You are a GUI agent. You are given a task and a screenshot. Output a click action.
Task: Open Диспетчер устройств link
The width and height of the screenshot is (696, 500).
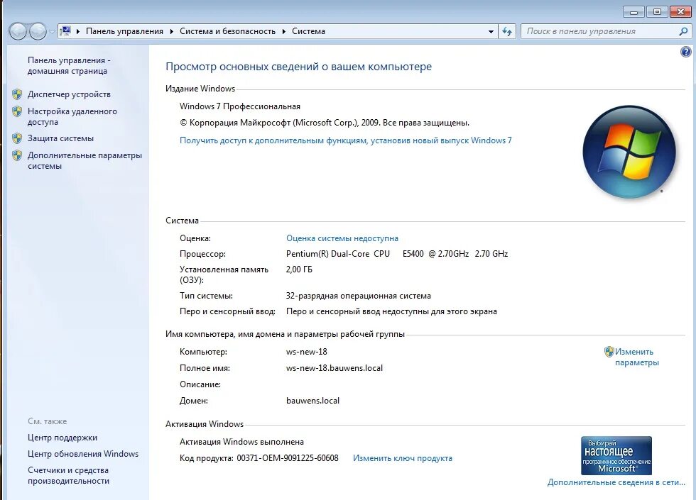[69, 94]
